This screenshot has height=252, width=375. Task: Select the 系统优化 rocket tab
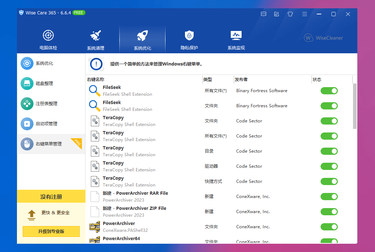pos(142,40)
